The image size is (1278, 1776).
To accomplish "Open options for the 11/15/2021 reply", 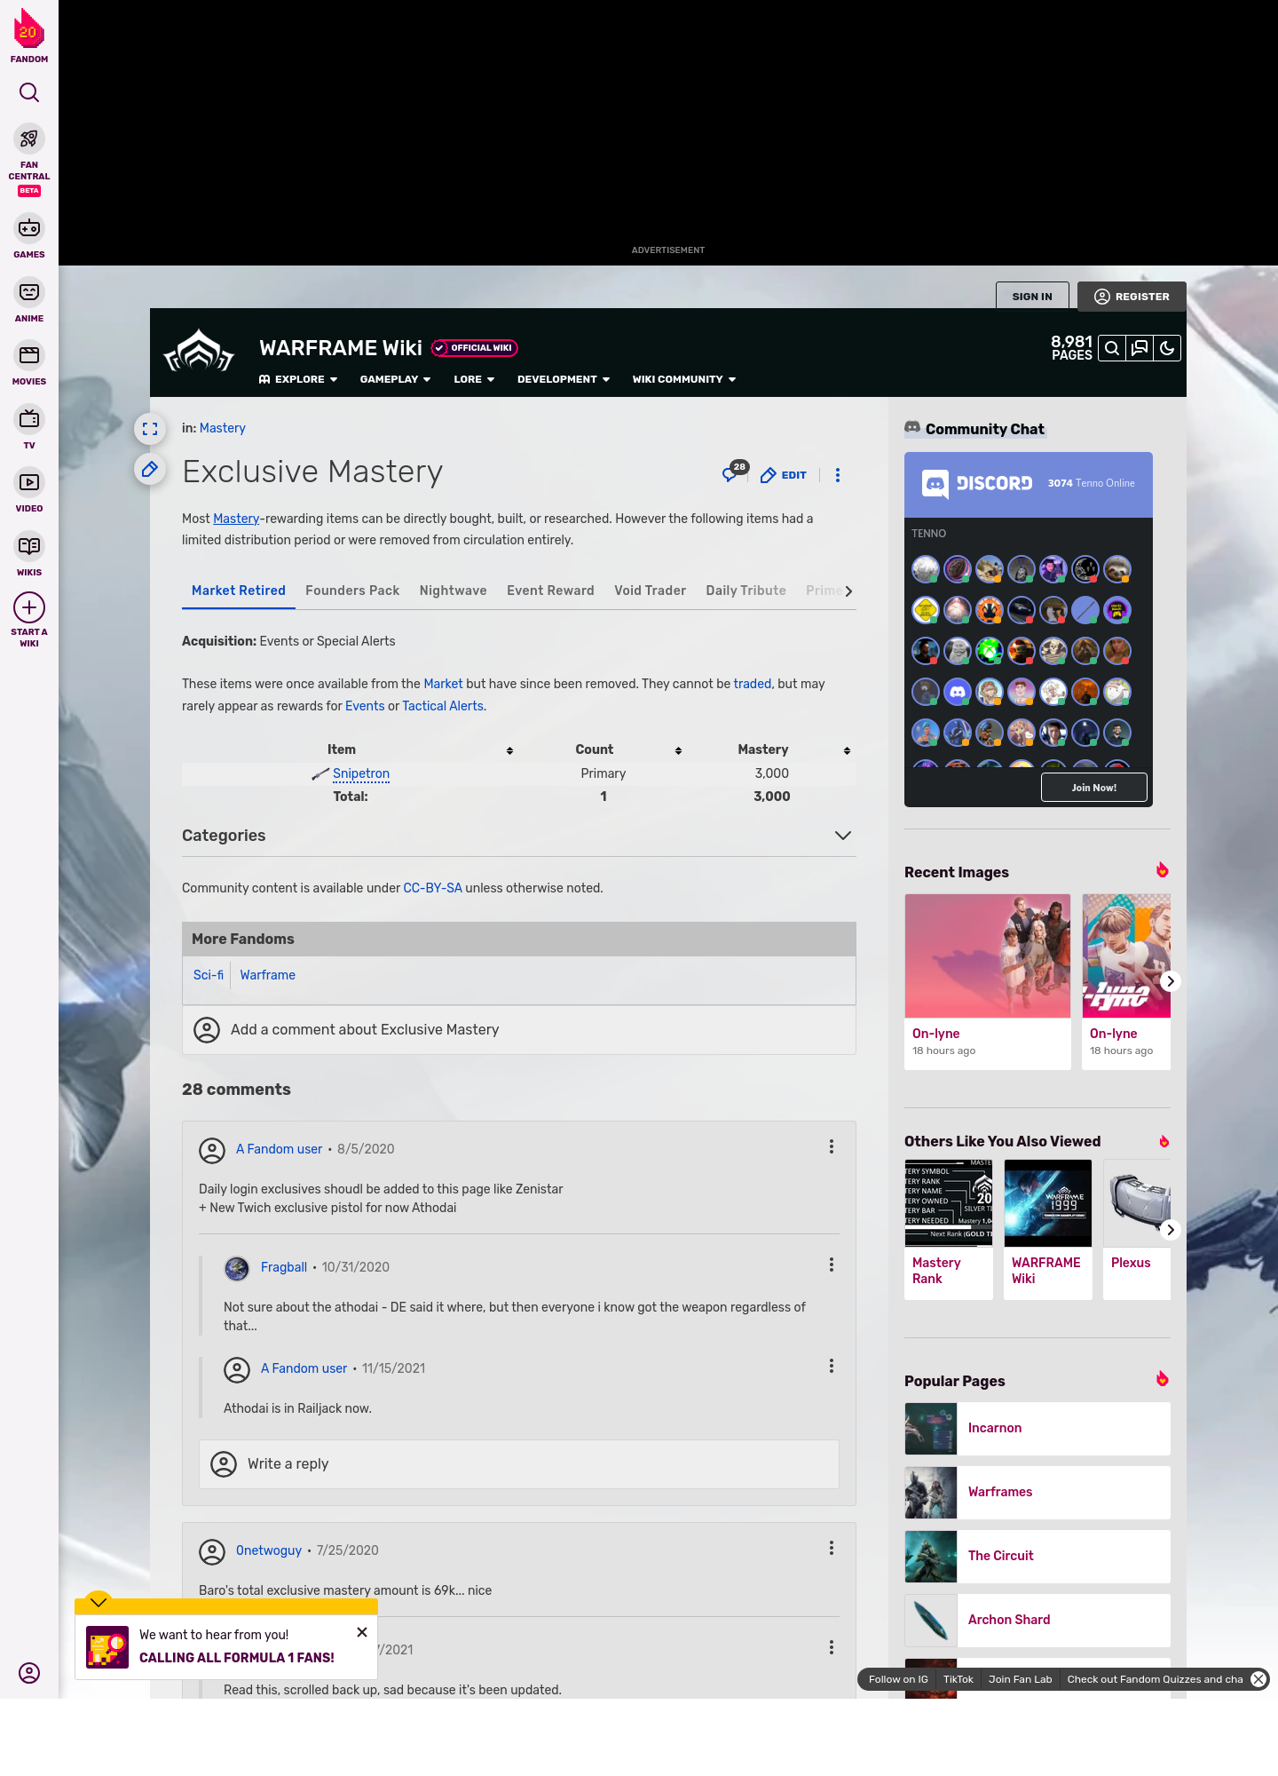I will pos(832,1366).
